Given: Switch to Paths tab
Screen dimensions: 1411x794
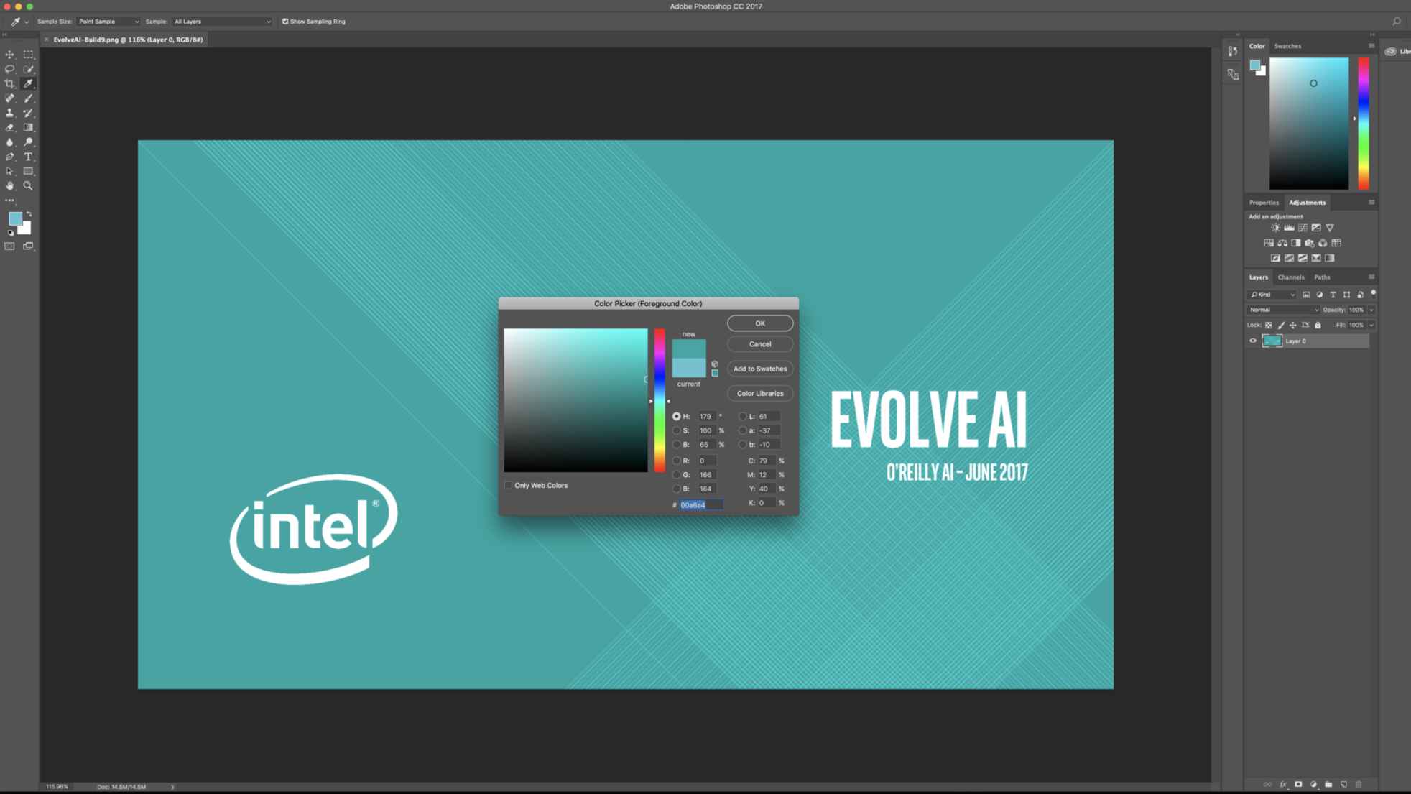Looking at the screenshot, I should coord(1322,277).
